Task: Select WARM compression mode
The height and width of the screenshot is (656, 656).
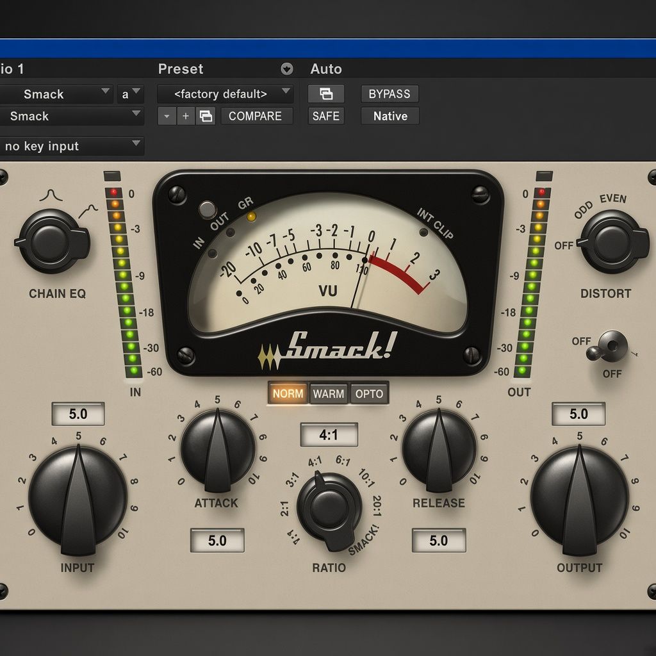Action: point(329,394)
